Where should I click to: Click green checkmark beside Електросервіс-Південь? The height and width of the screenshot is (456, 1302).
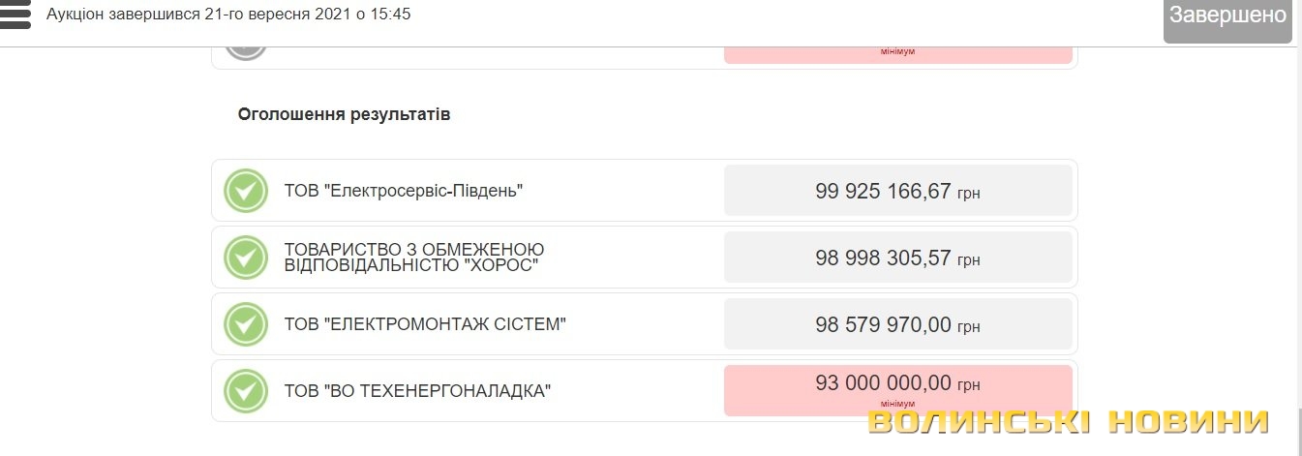246,191
